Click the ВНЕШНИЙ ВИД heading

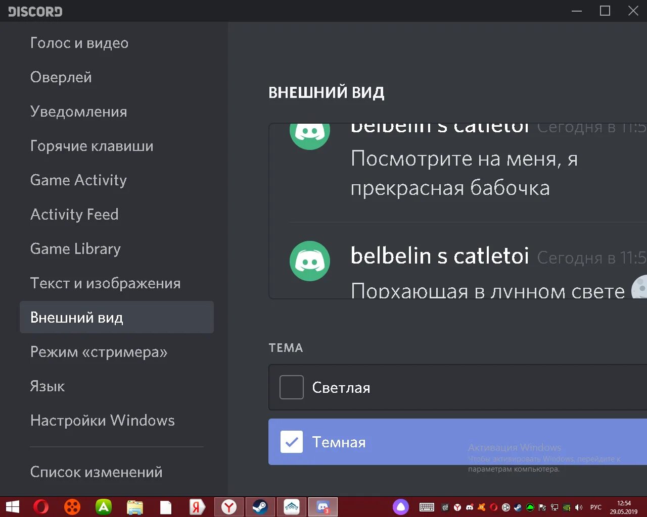tap(327, 92)
